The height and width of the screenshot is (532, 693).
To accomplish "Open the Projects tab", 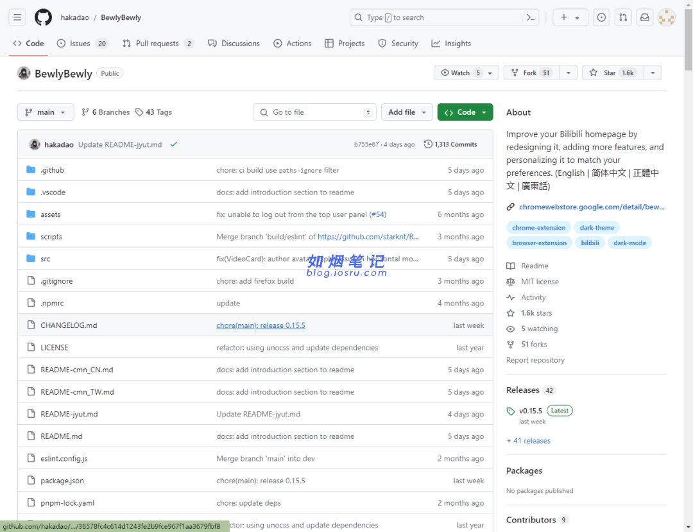I will click(345, 43).
